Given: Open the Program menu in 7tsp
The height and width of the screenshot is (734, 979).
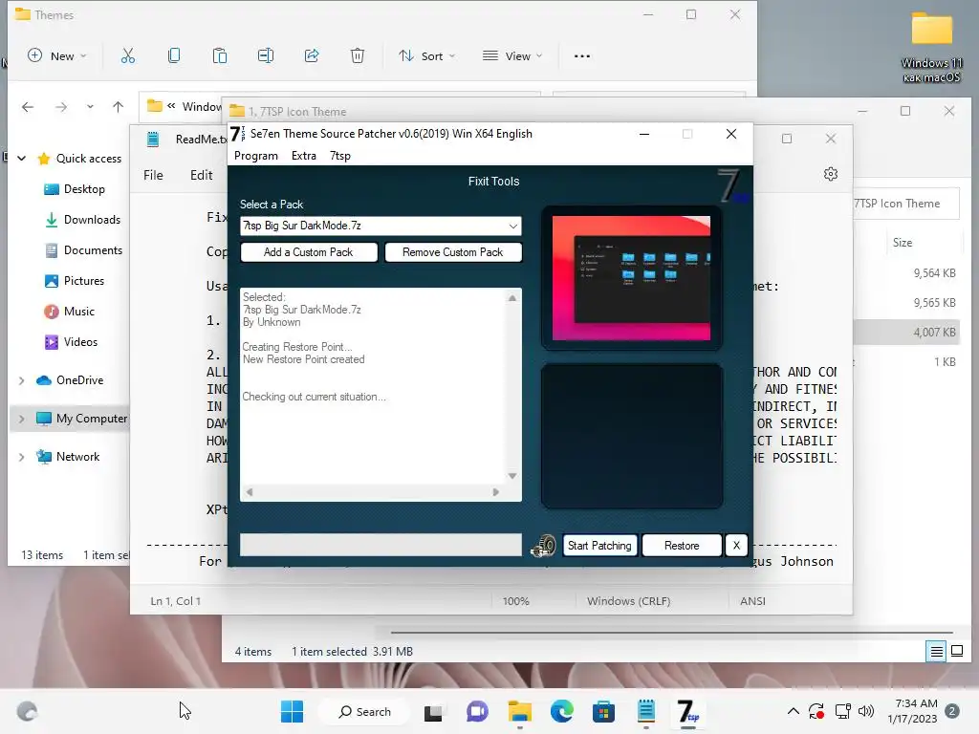Looking at the screenshot, I should coord(256,156).
